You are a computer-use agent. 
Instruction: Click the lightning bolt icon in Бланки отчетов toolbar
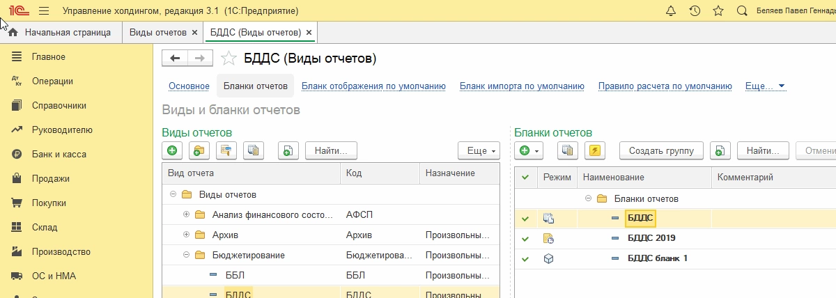click(x=594, y=150)
